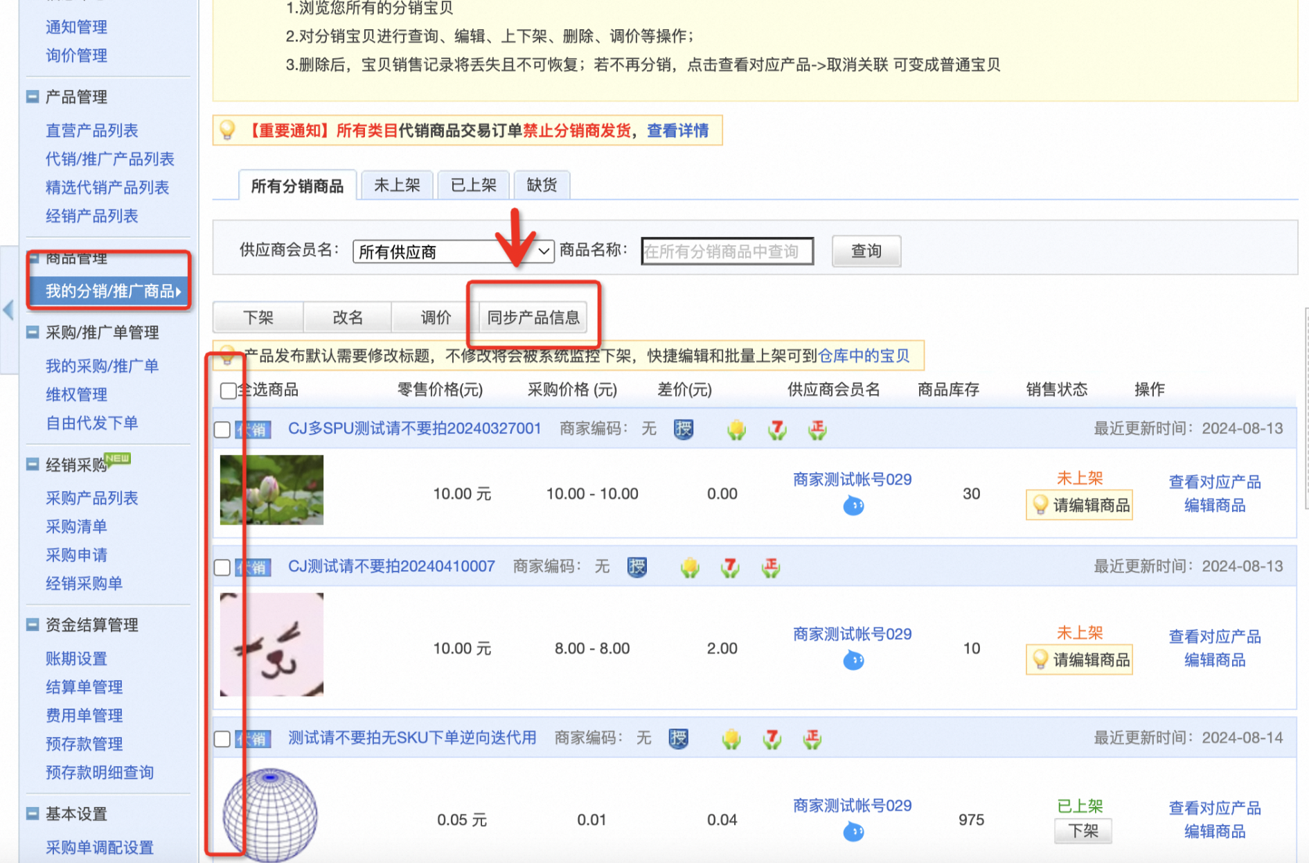Click the 同步产品信息 button

tap(533, 317)
